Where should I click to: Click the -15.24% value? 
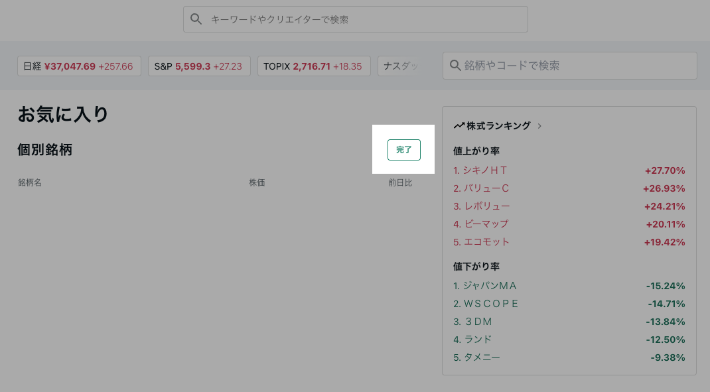[665, 286]
